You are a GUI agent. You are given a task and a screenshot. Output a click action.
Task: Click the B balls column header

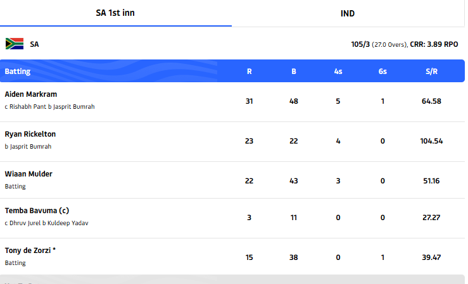[294, 71]
